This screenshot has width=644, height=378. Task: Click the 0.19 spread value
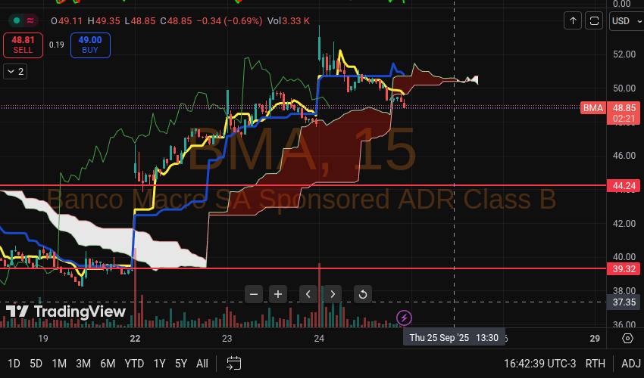pyautogui.click(x=57, y=45)
